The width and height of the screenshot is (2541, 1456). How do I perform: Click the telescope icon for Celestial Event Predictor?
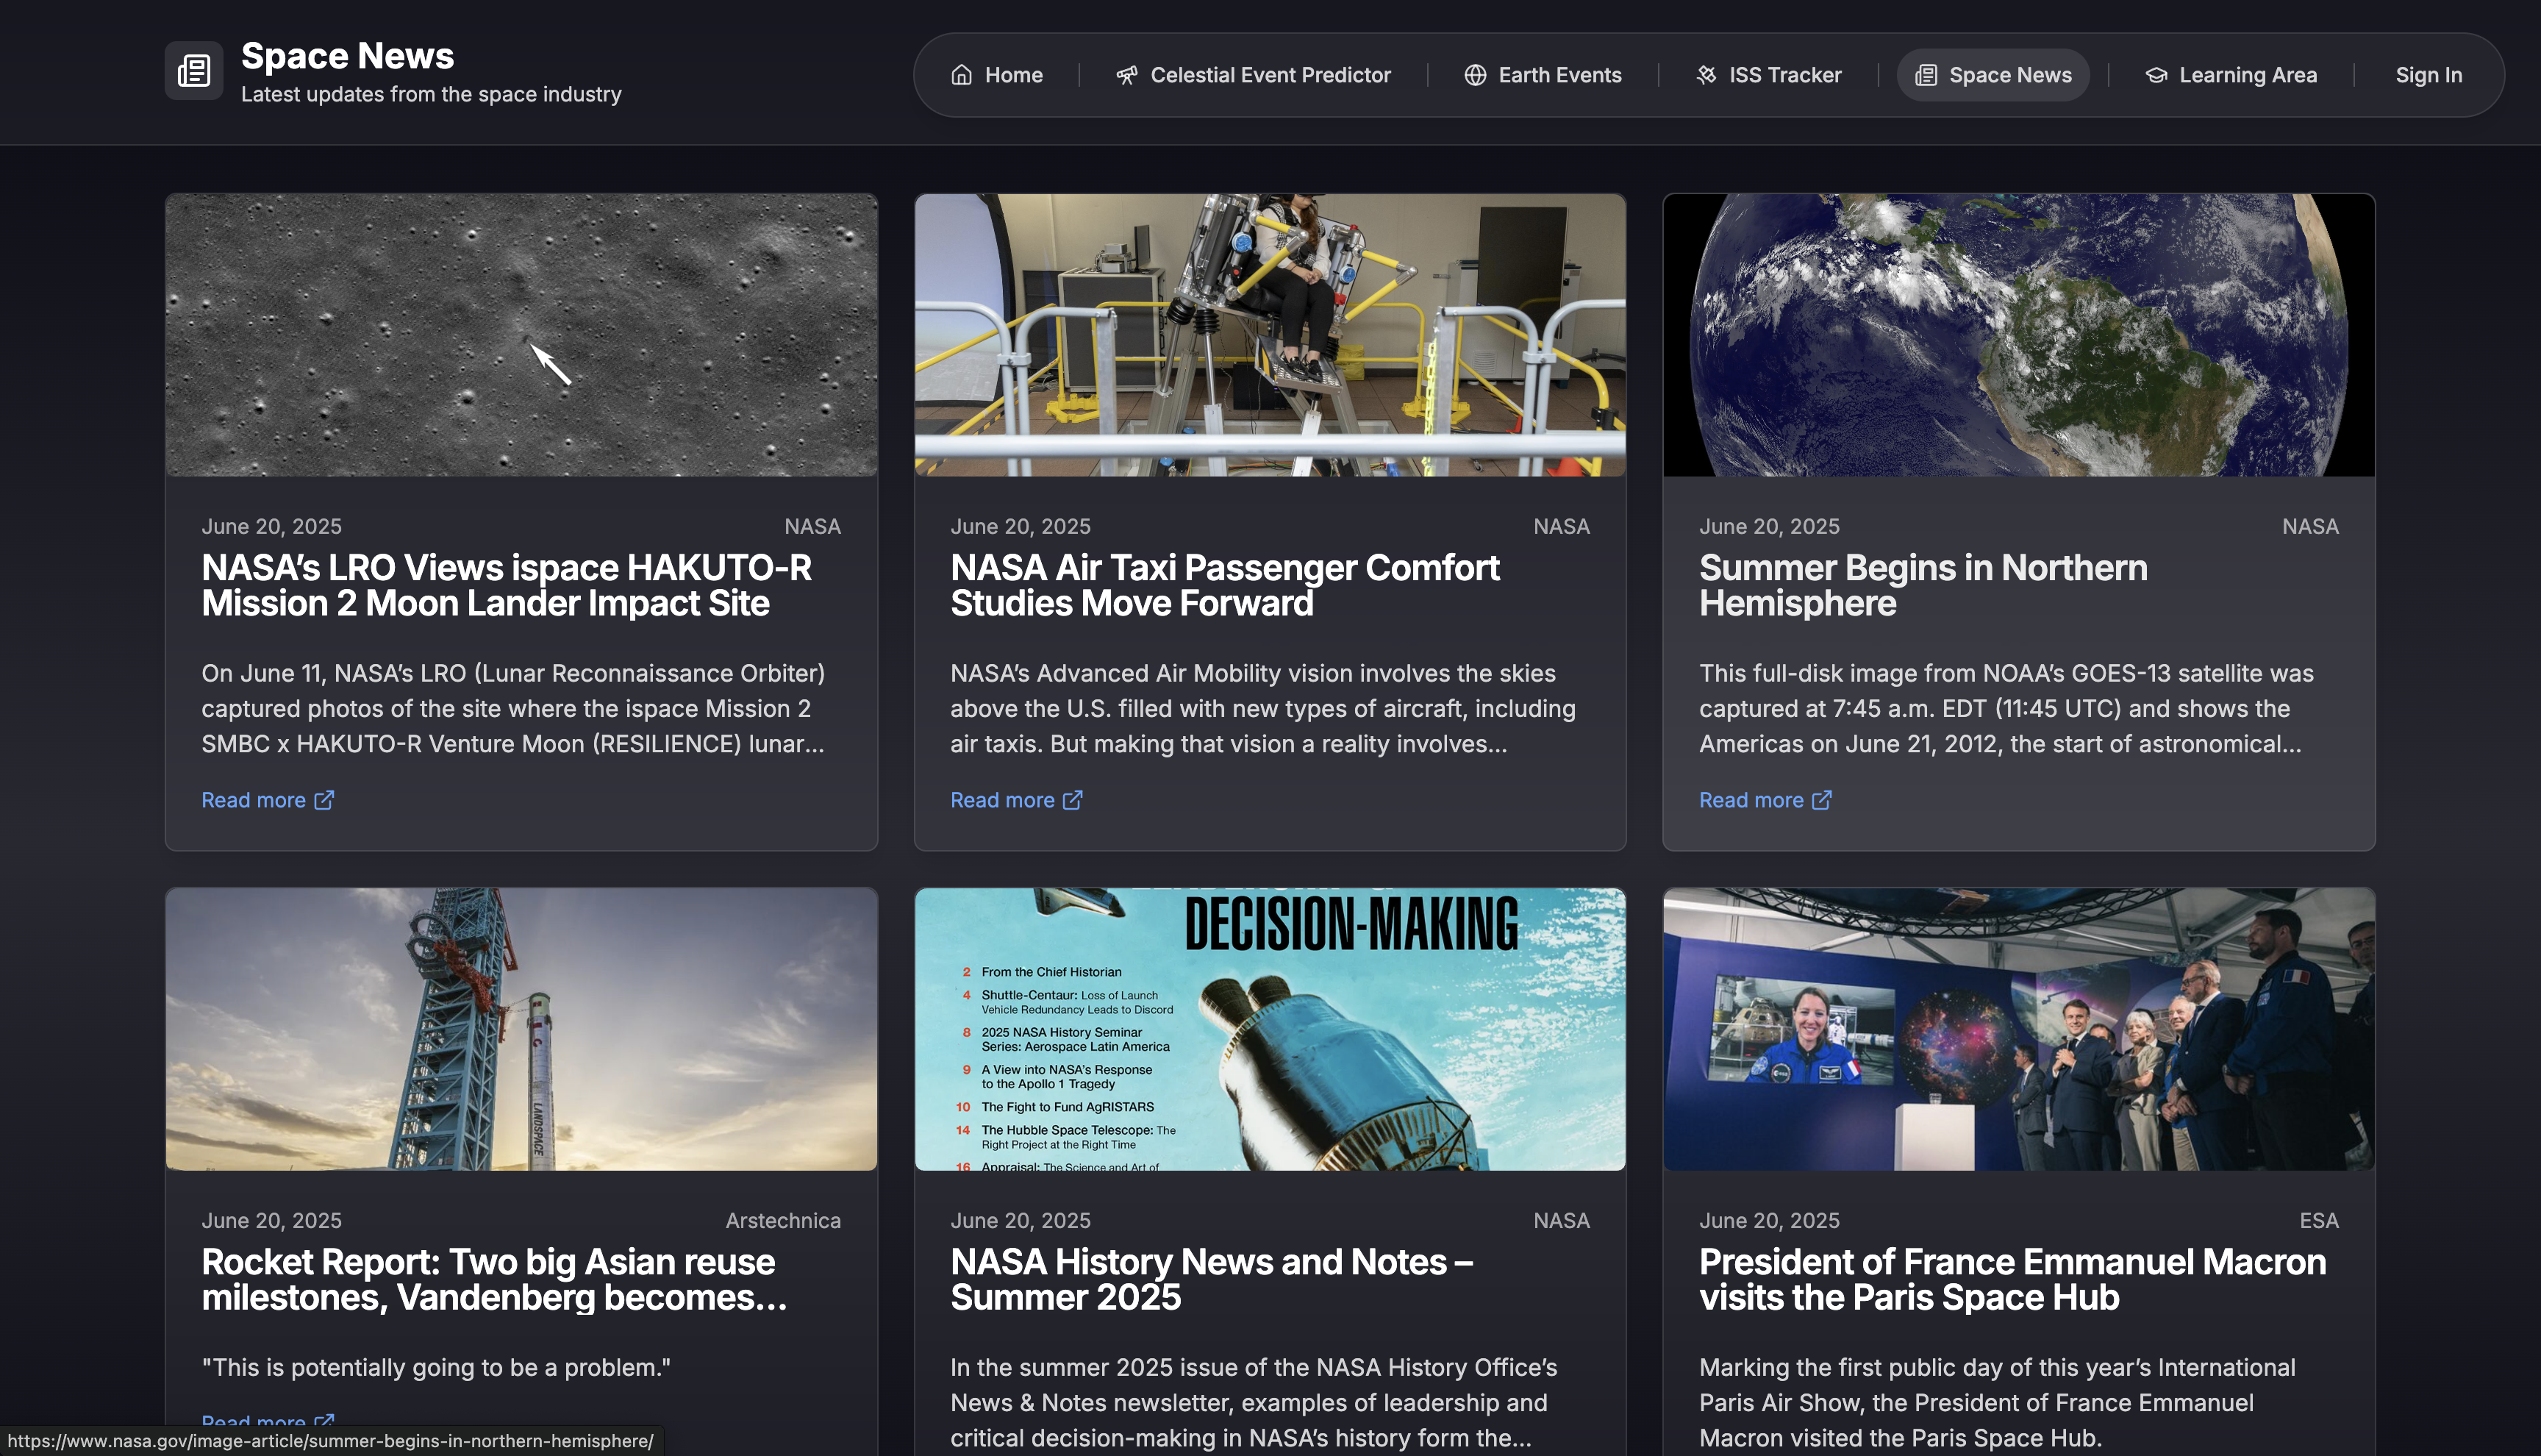coord(1126,75)
